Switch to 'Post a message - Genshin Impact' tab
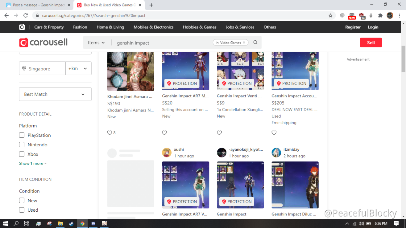 coord(38,5)
